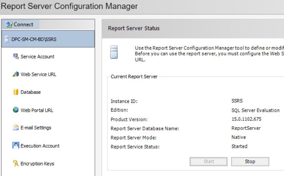Click the Started service status value

(239, 146)
